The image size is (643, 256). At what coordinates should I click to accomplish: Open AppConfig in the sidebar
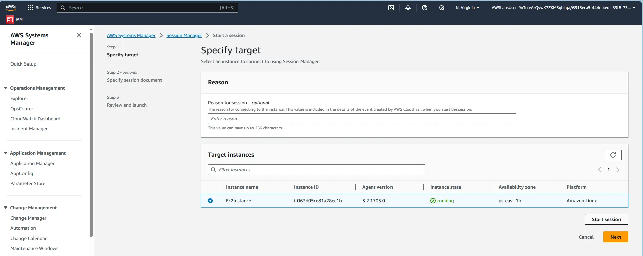pyautogui.click(x=21, y=173)
